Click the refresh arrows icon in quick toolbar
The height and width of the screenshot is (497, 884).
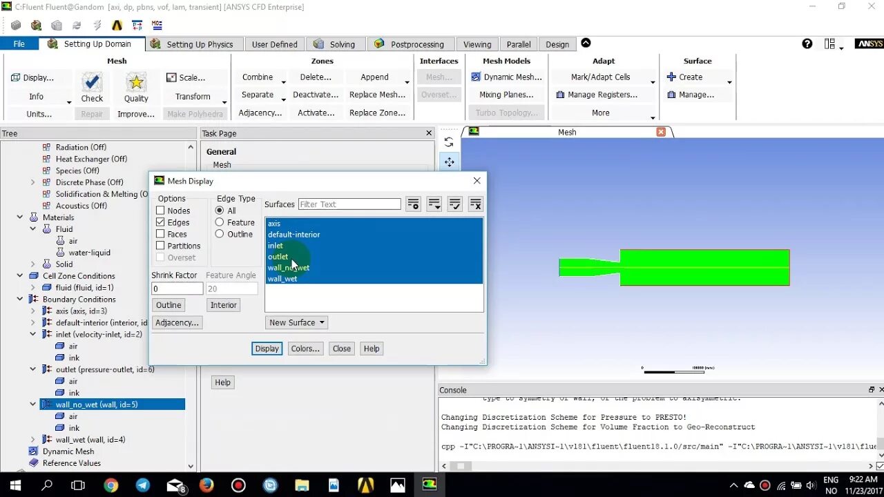[77, 26]
